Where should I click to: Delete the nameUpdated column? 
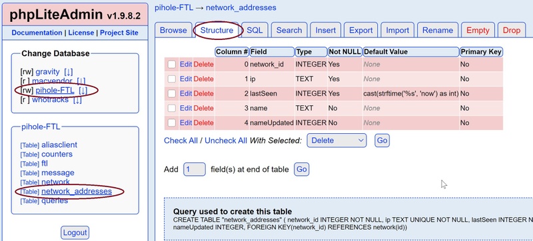[204, 122]
